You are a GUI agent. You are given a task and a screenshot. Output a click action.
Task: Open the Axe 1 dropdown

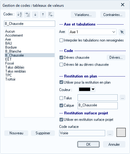coord(93,32)
